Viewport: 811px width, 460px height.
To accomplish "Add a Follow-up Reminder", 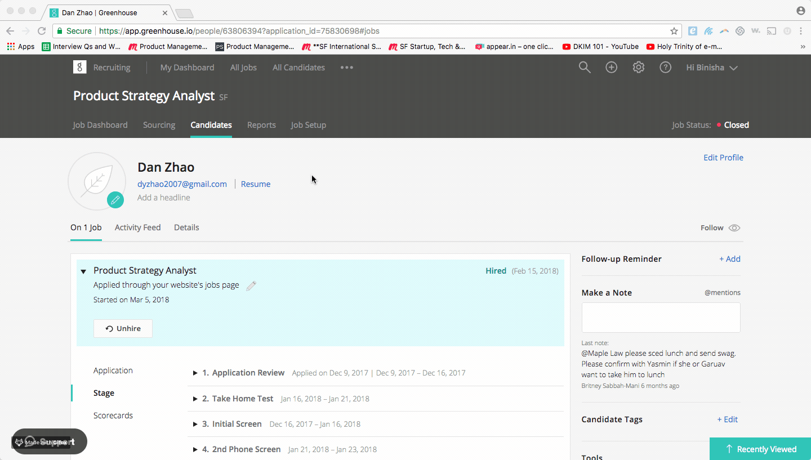I will point(730,259).
